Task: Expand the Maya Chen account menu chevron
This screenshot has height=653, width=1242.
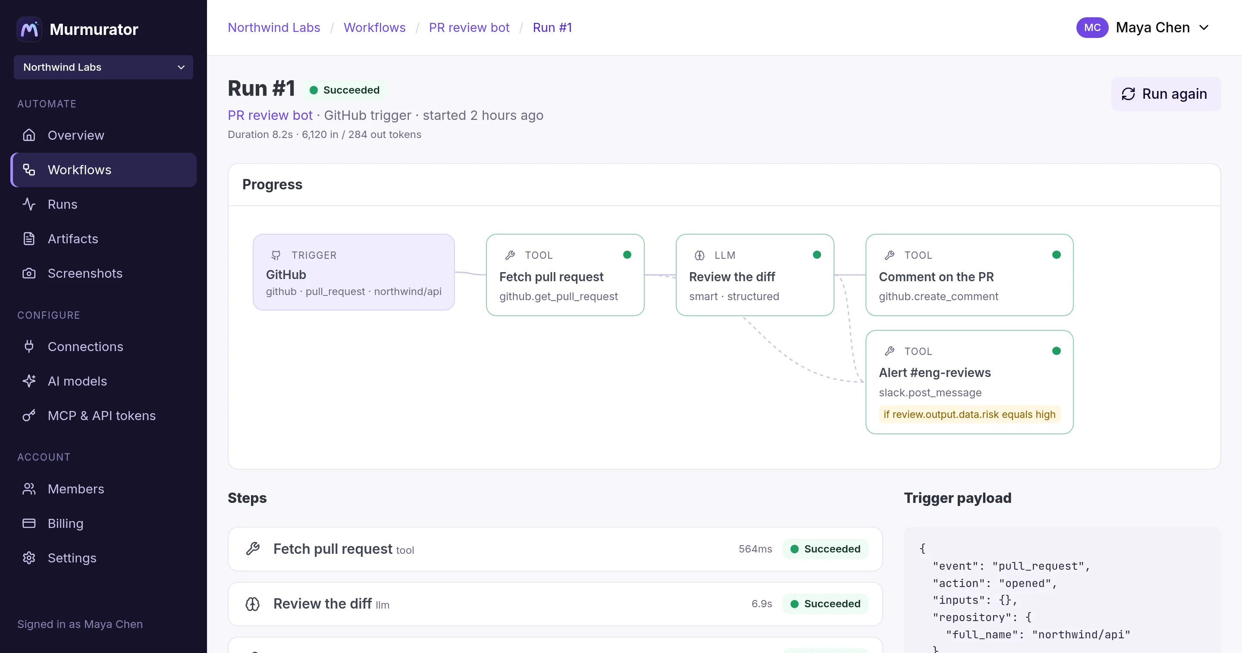Action: (x=1204, y=28)
